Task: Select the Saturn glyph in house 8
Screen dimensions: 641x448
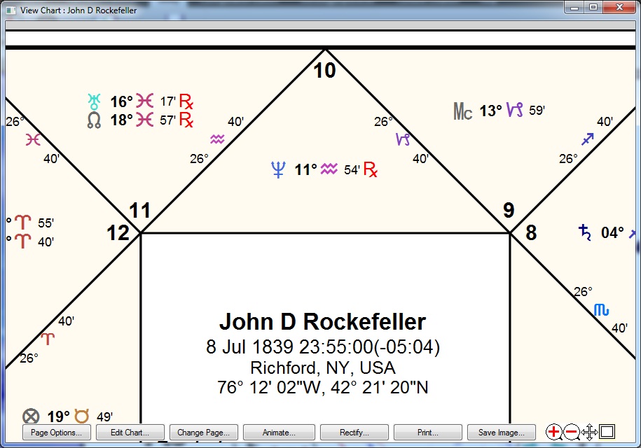Action: click(x=585, y=232)
